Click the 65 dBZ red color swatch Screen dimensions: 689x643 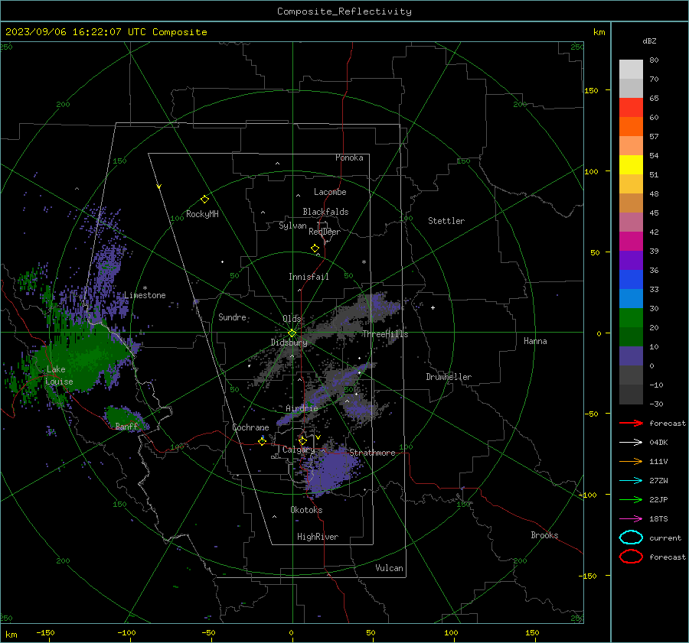point(631,107)
